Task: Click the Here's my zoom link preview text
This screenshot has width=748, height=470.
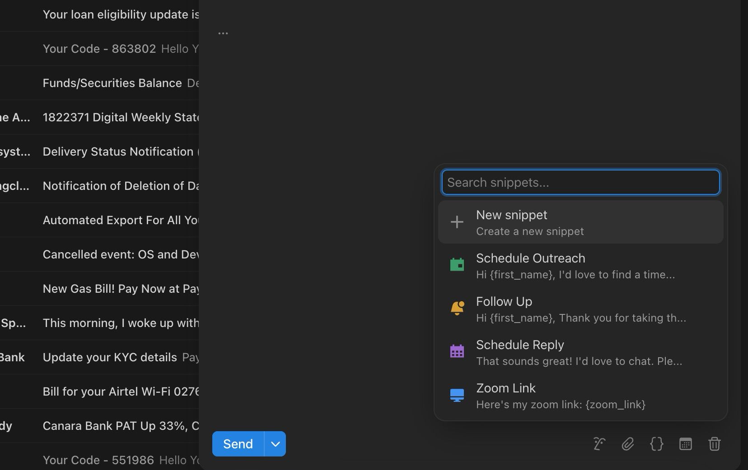Action: coord(561,405)
